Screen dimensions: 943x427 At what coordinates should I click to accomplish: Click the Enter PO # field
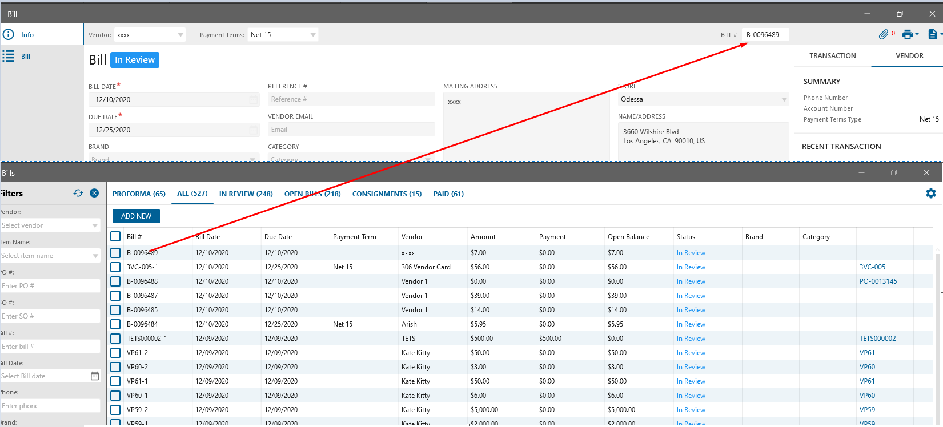pyautogui.click(x=50, y=286)
